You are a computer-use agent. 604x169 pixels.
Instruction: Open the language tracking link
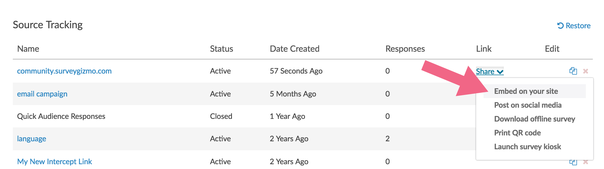click(31, 139)
